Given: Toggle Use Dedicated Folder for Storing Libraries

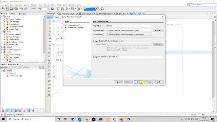Looking at the screenshot, I should [x=94, y=41].
